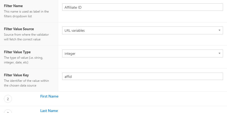The width and height of the screenshot is (227, 113).
Task: Click the step 3 circle icon
Action: (x=8, y=112)
